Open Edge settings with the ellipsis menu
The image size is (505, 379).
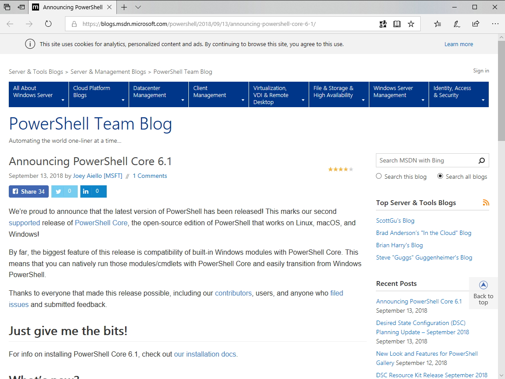point(495,24)
